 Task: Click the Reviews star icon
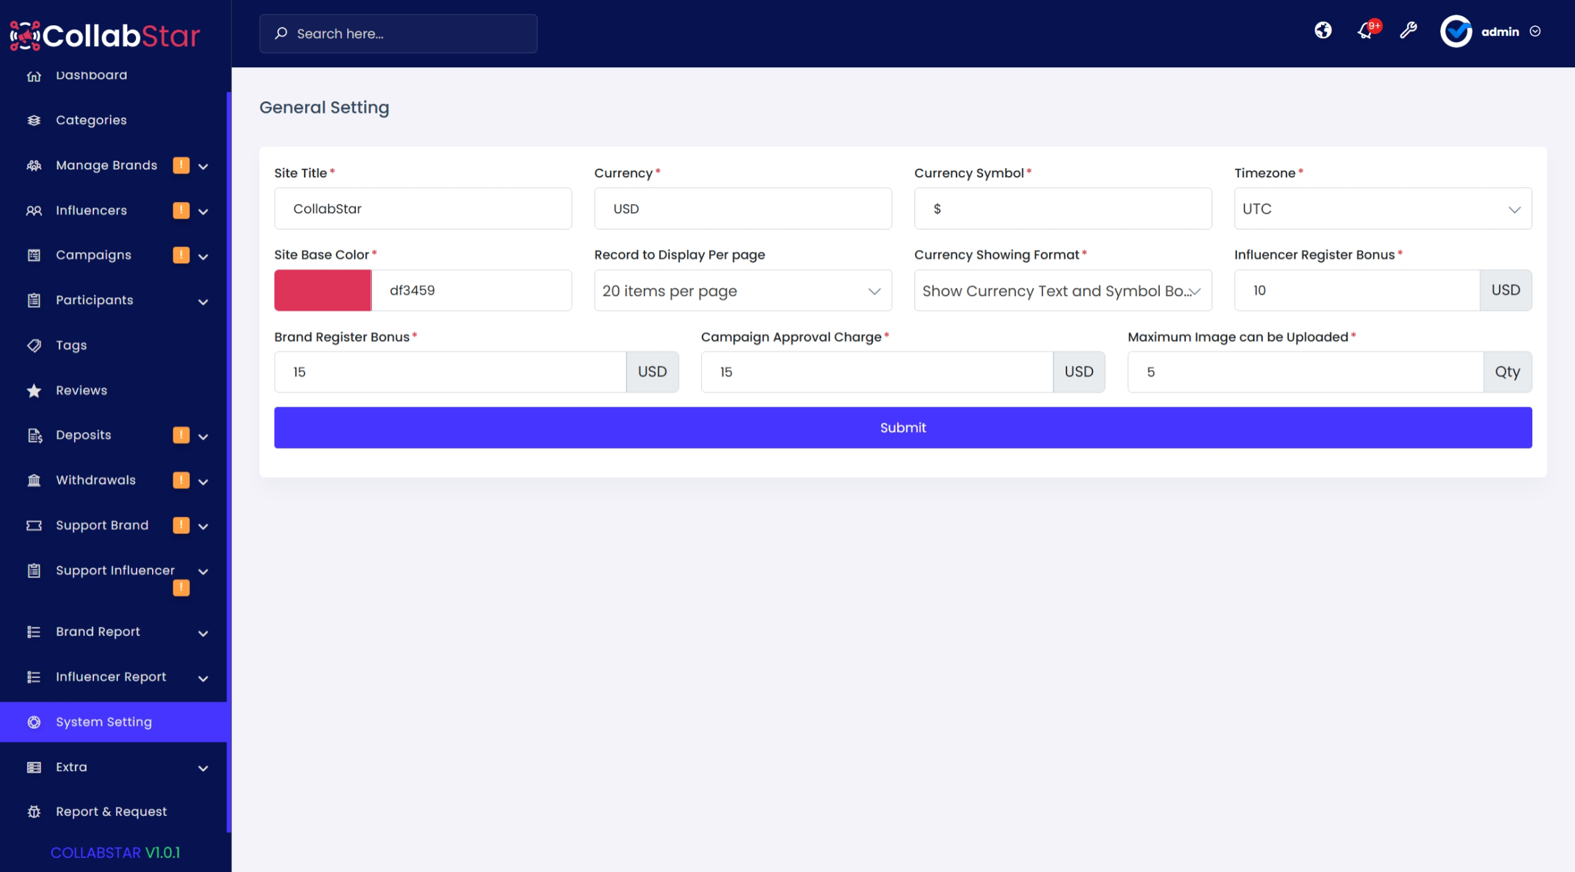pyautogui.click(x=34, y=391)
